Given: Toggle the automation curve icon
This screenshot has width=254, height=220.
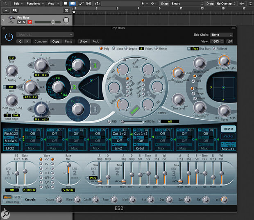Looking at the screenshot, I should coord(81,4).
